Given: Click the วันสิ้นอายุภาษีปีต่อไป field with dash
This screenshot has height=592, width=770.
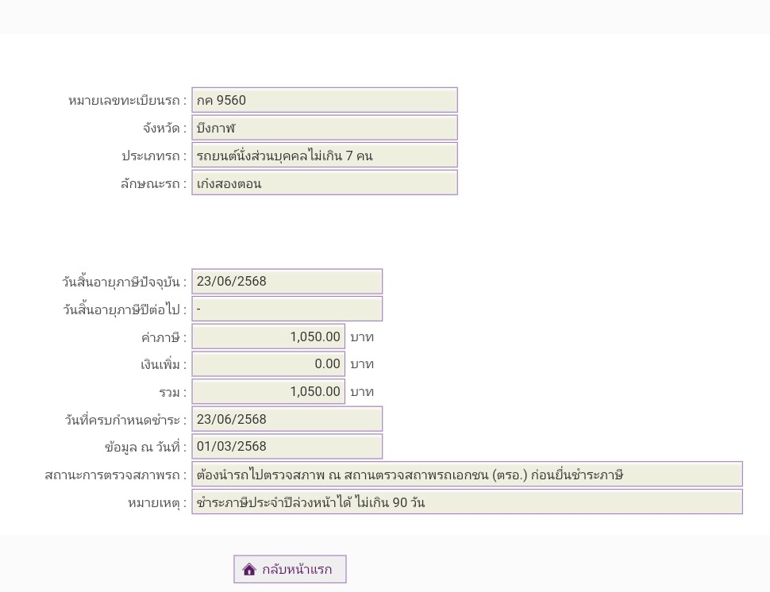Looking at the screenshot, I should (x=287, y=309).
